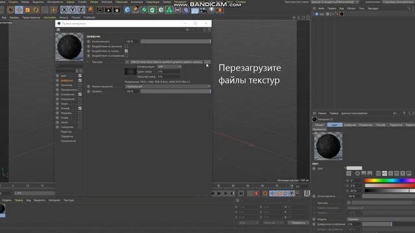Open the Cameras menu in viewport
This screenshot has width=415, height=233.
point(14,17)
